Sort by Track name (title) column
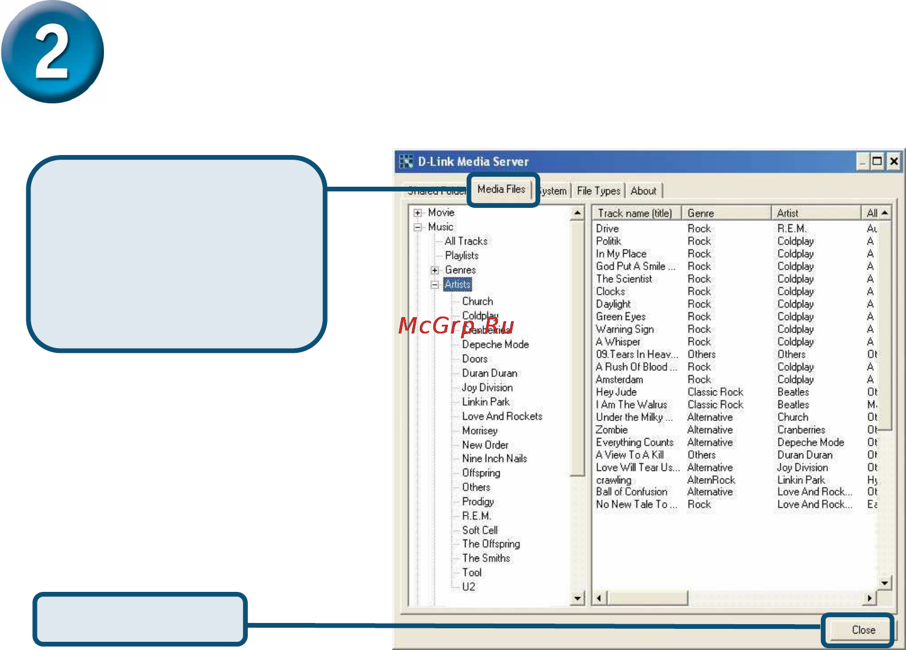This screenshot has height=650, width=906. (x=637, y=213)
